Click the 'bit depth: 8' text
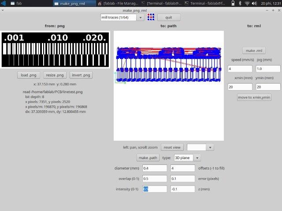The width and height of the screenshot is (282, 211). point(35,97)
